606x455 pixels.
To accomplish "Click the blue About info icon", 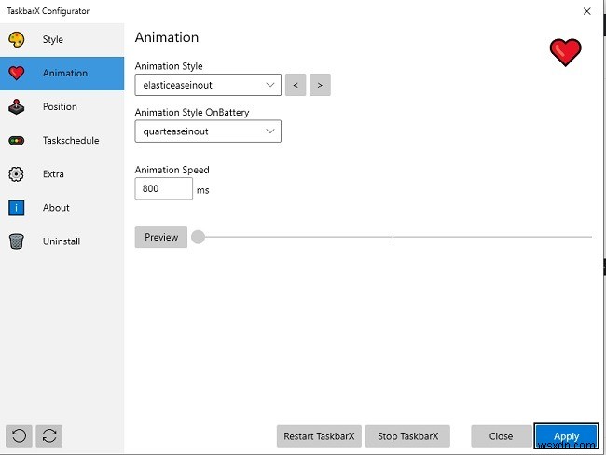I will tap(17, 208).
